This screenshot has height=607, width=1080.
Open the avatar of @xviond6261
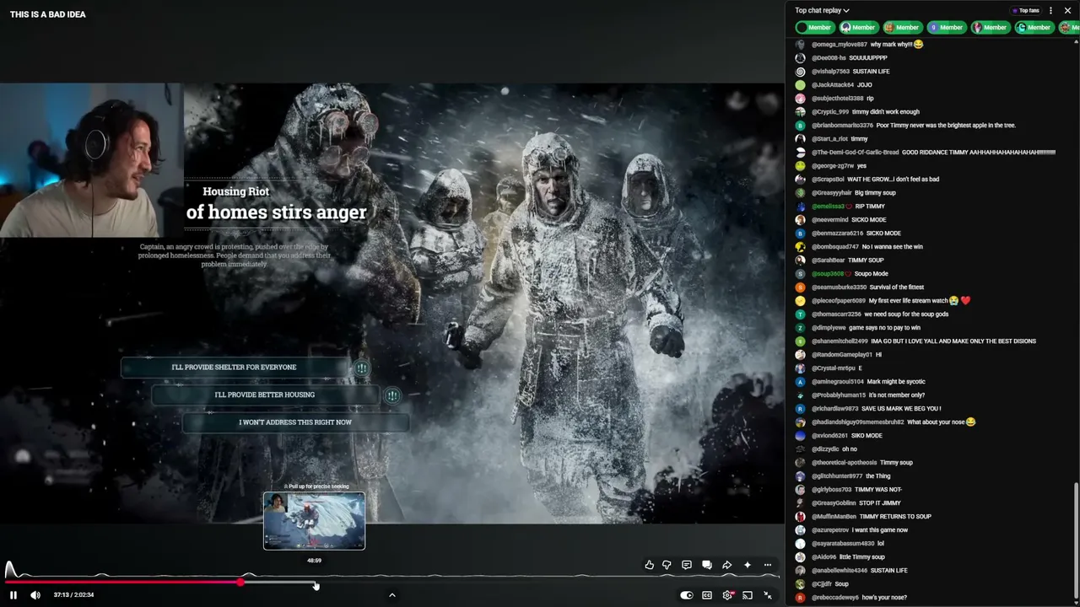point(801,435)
